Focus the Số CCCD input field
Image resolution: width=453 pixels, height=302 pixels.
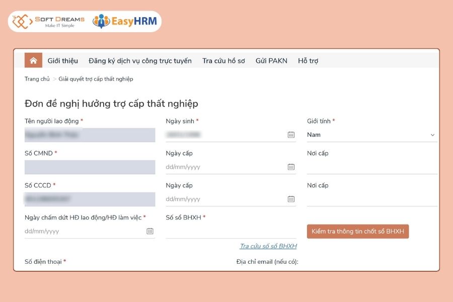pos(90,199)
